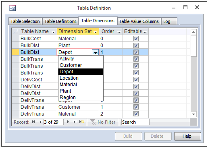Viewport: 208px width, 147px height.
Task: Click Customer dimension cell in DelivTrans row
Action: click(x=78, y=107)
